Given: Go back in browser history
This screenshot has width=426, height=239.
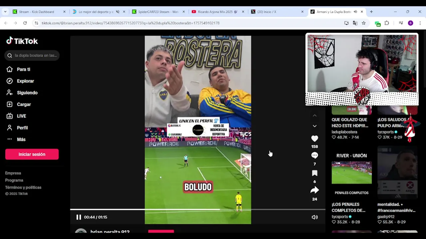Looking at the screenshot, I should click(6, 23).
